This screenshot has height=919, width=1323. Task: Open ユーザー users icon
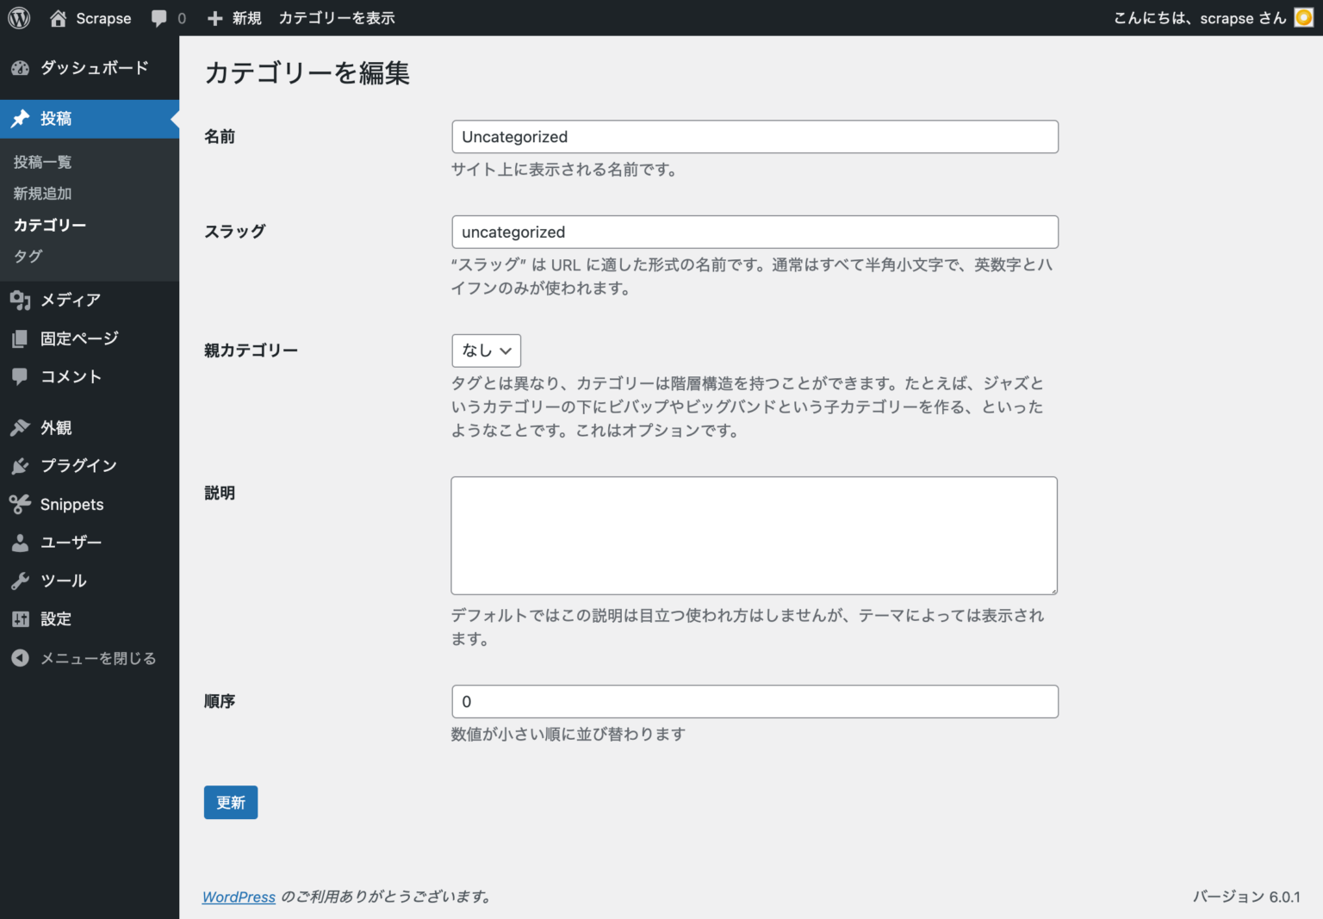coord(20,542)
